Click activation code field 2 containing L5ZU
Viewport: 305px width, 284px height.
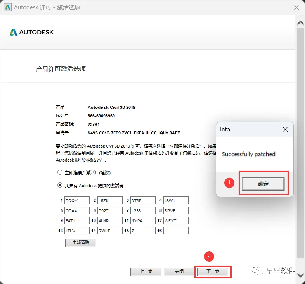pyautogui.click(x=110, y=200)
